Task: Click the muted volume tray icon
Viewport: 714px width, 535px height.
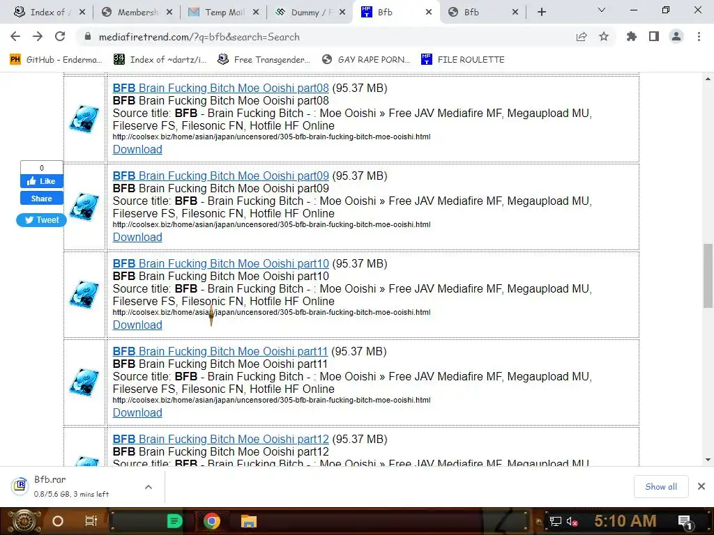Action: [572, 521]
